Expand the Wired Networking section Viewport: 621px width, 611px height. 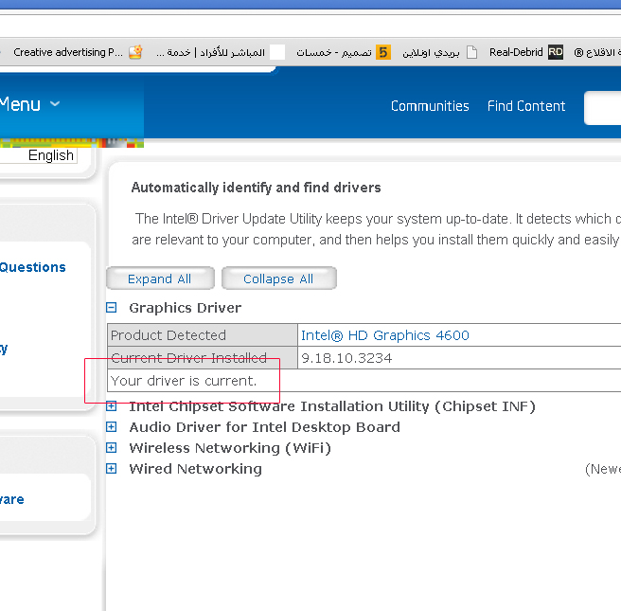click(112, 469)
